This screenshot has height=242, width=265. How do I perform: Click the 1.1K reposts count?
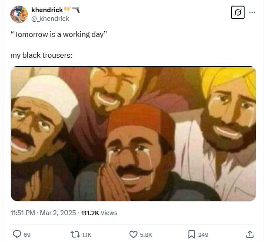coord(86,235)
